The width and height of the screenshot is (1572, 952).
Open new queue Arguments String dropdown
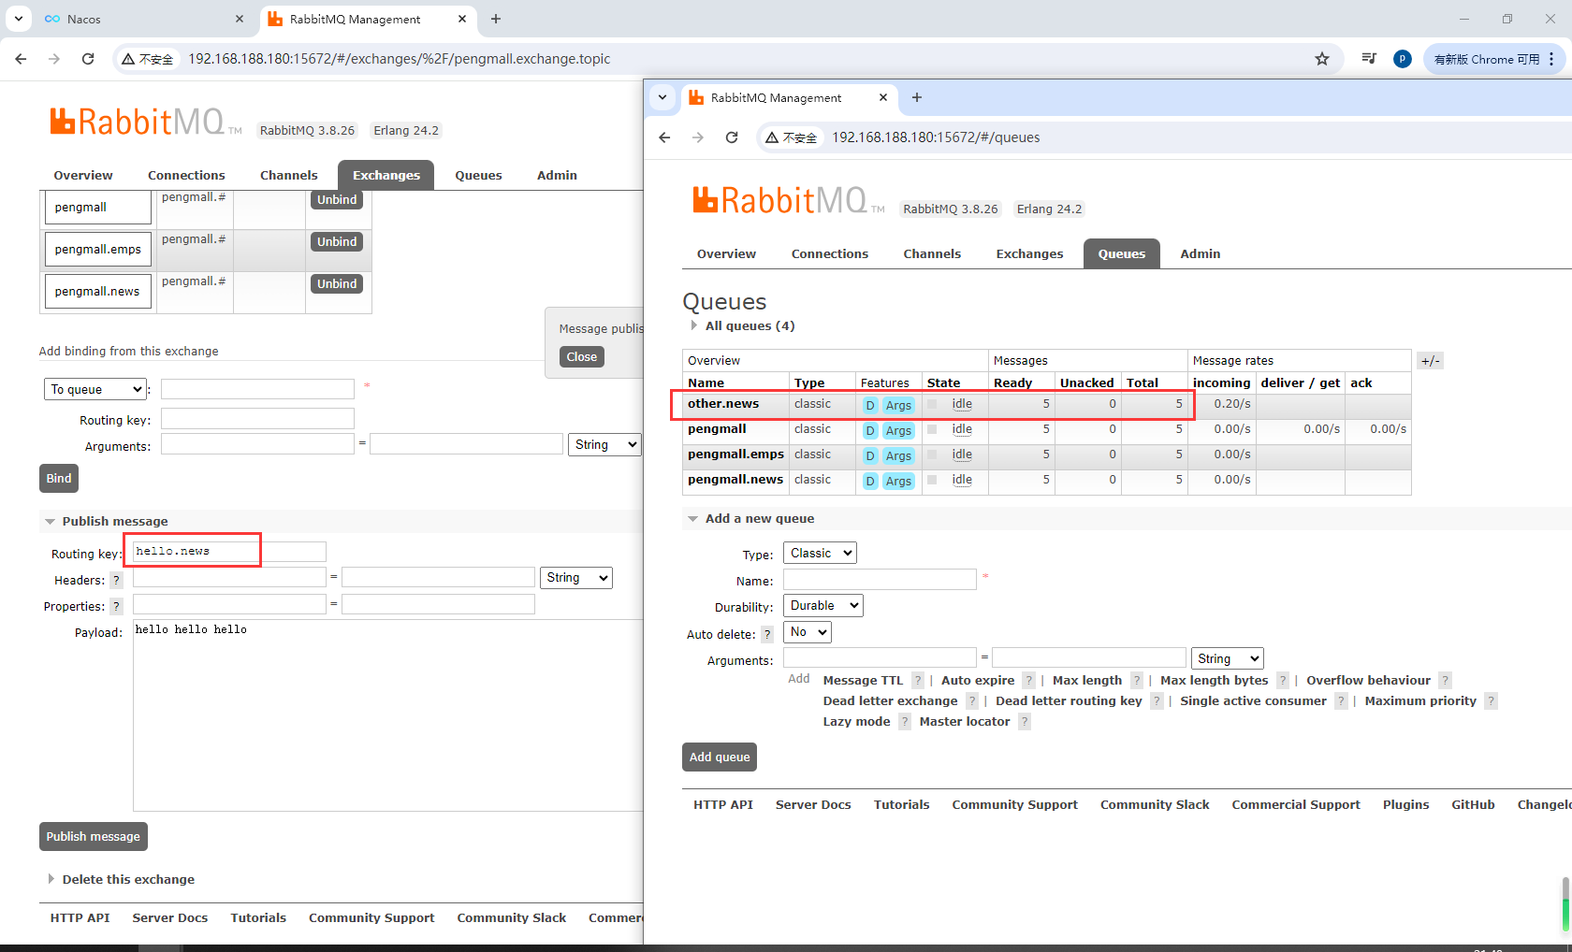point(1228,658)
